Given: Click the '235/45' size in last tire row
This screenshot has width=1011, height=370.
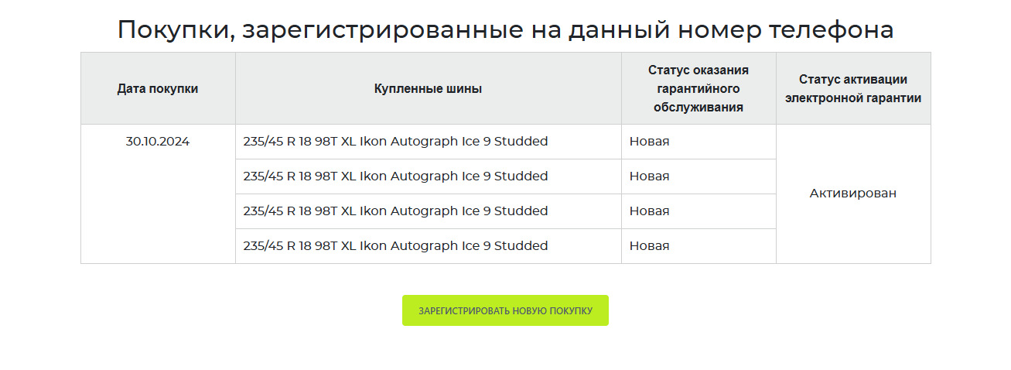Looking at the screenshot, I should (262, 246).
